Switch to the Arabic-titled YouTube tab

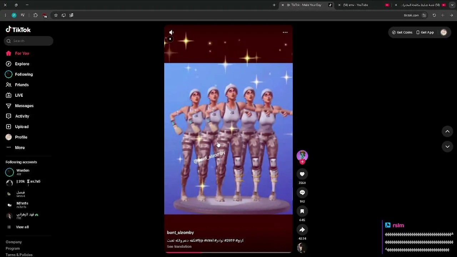420,5
